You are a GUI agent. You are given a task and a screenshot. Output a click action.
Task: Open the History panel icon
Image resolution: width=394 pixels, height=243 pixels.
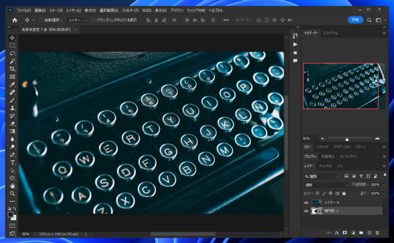295,36
